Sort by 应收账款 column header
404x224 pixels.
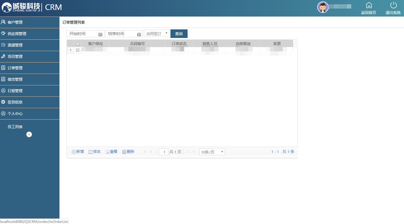243,44
